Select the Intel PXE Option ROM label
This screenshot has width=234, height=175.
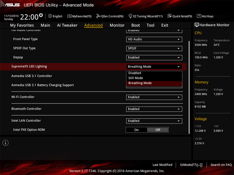click(x=29, y=130)
